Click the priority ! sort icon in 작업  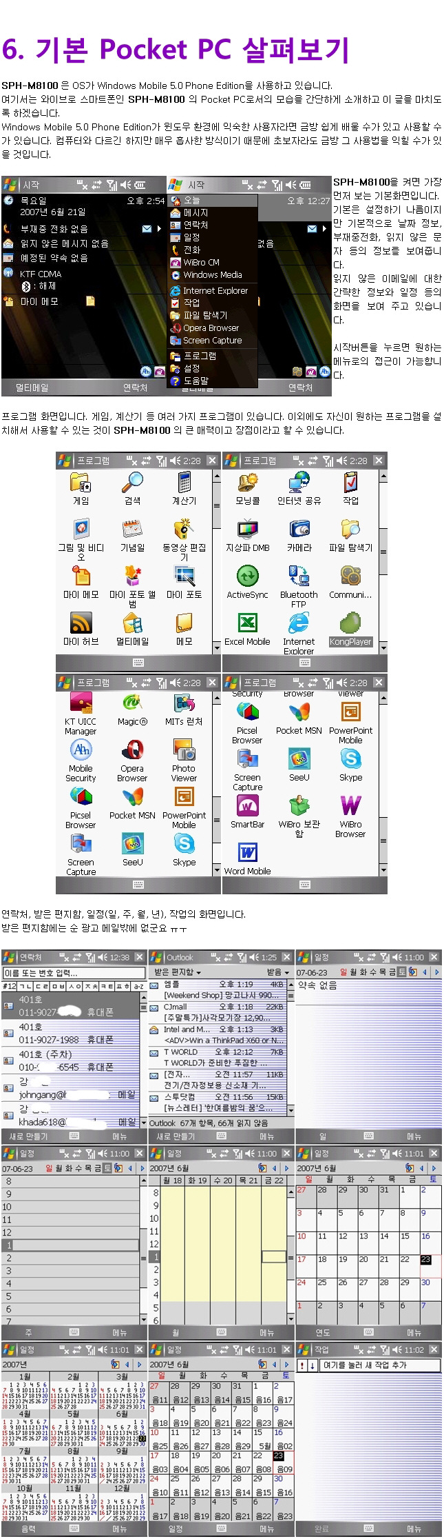(302, 1365)
